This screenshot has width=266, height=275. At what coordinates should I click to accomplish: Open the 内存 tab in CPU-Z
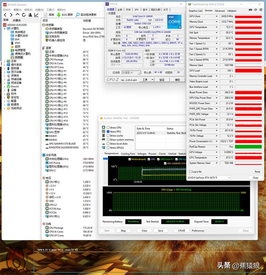(128, 9)
